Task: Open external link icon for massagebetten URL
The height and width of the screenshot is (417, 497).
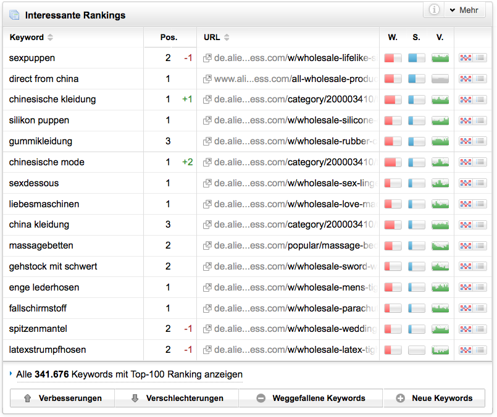Action: 207,246
